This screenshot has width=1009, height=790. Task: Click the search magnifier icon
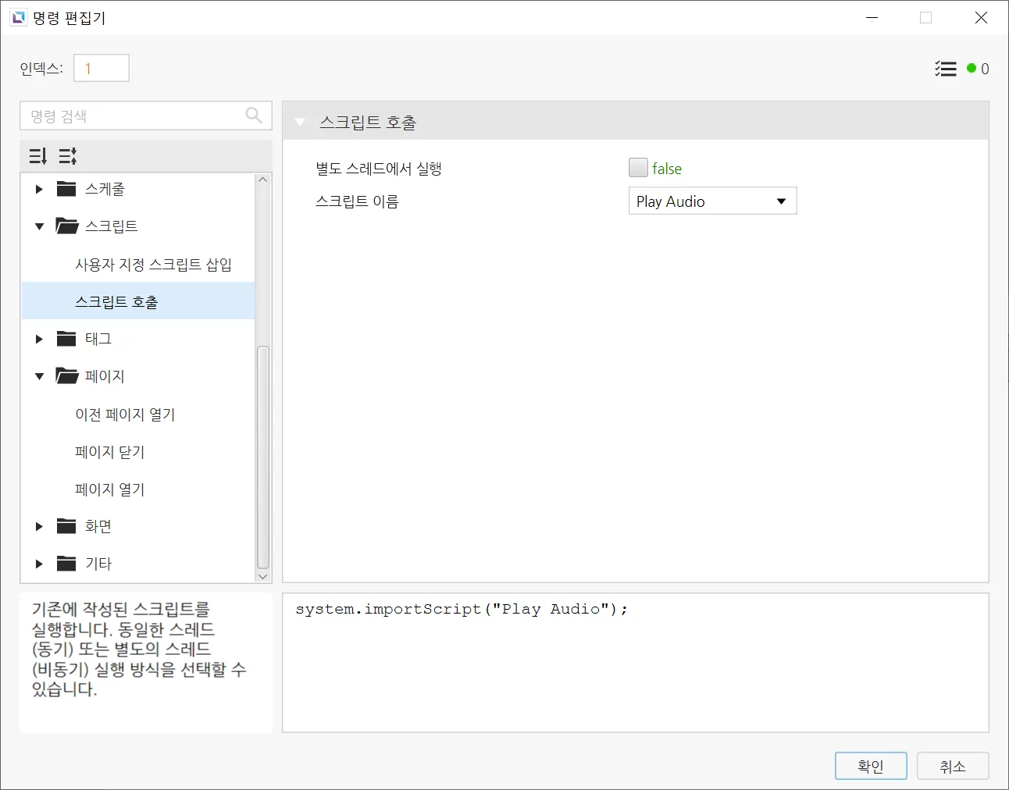pyautogui.click(x=254, y=116)
